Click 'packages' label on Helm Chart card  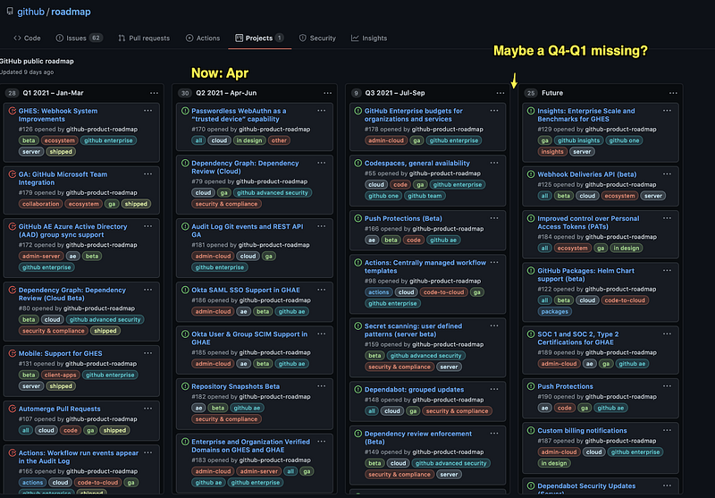pyautogui.click(x=554, y=312)
